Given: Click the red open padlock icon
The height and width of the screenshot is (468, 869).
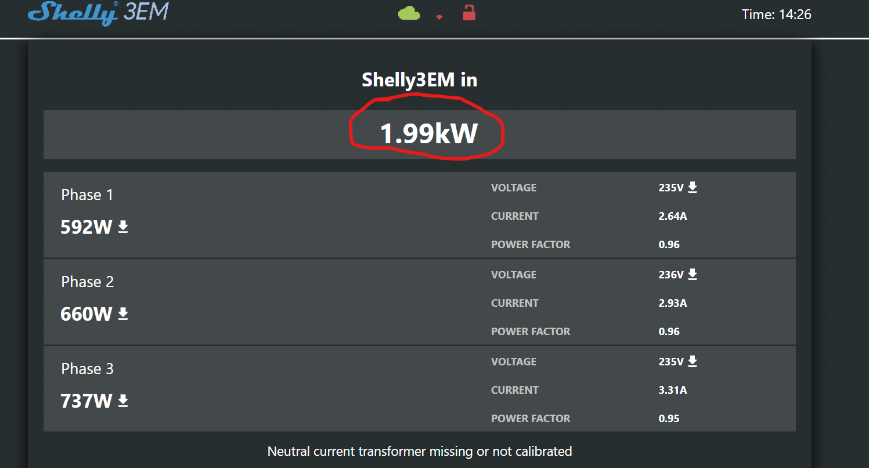Looking at the screenshot, I should tap(469, 12).
